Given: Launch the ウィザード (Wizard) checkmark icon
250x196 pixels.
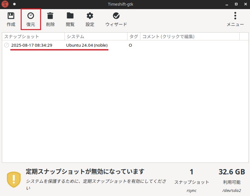Looking at the screenshot, I should pos(116,16).
